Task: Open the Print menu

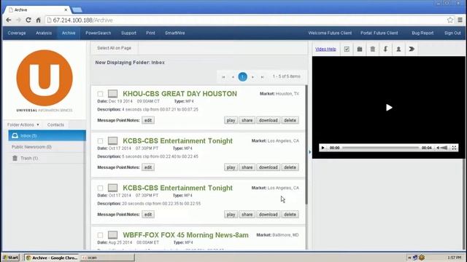Action: [x=150, y=33]
